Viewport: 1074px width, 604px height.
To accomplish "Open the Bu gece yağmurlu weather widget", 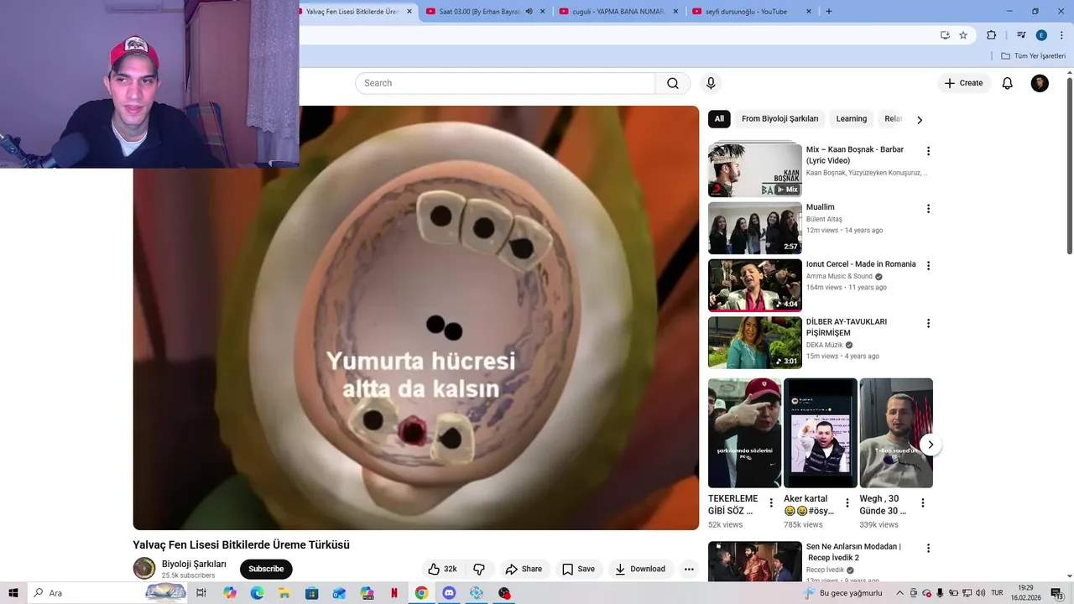I will pos(843,593).
